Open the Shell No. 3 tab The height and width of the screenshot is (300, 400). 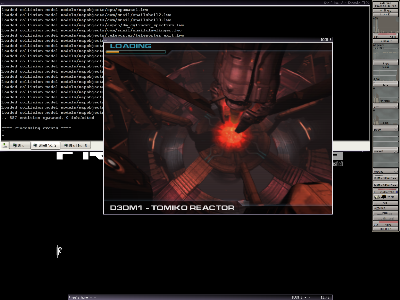[76, 145]
